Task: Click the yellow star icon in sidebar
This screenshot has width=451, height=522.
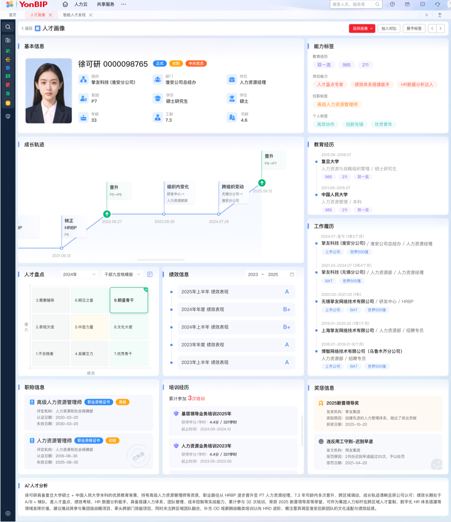Action: [x=8, y=103]
